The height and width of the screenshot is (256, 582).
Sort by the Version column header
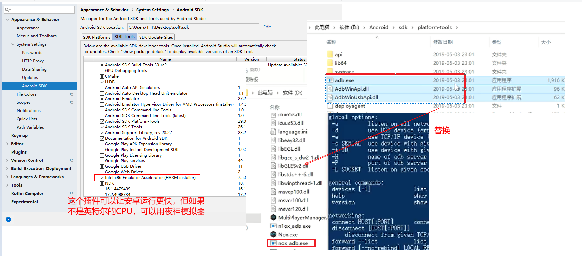tap(252, 59)
